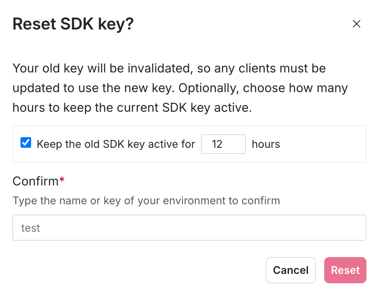Disable keeping the current SDK key active
The image size is (373, 289).
point(25,142)
